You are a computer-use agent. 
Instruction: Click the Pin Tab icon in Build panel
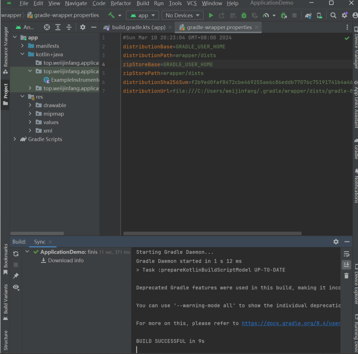coord(16,276)
